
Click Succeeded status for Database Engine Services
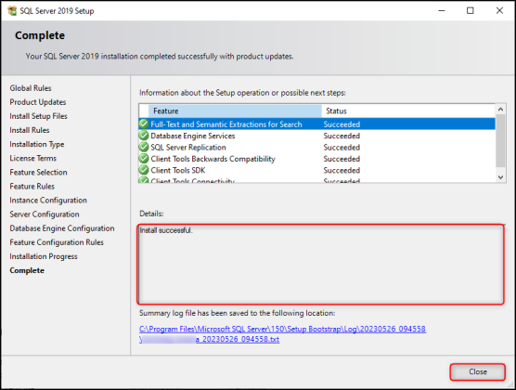tap(342, 136)
